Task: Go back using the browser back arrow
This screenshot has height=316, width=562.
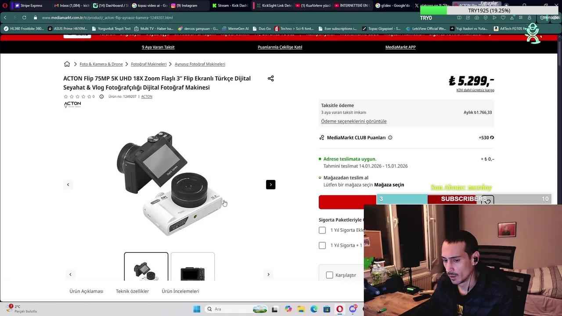Action: click(x=5, y=18)
